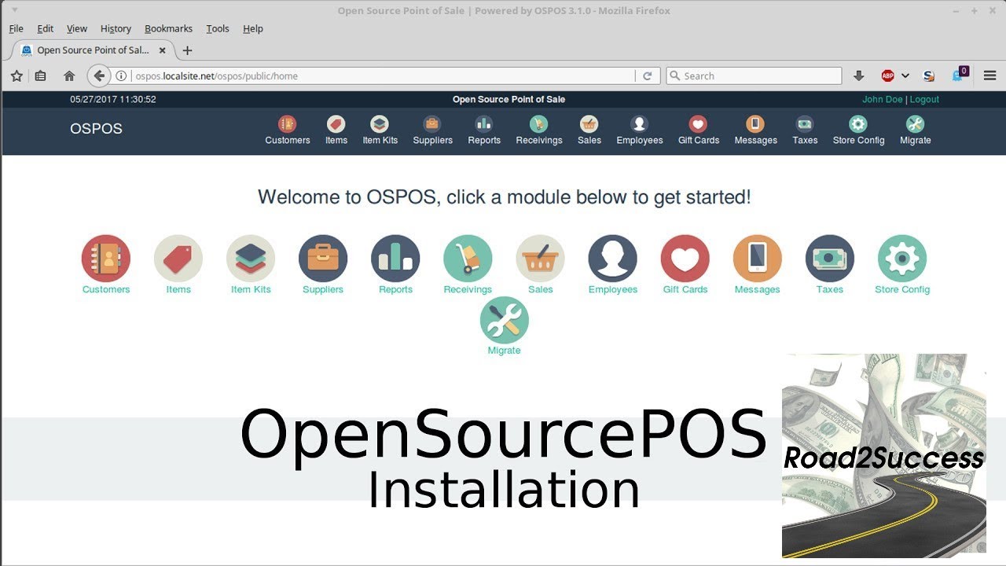Select Open Source Point of Sale tab
This screenshot has height=566, width=1006.
click(92, 50)
